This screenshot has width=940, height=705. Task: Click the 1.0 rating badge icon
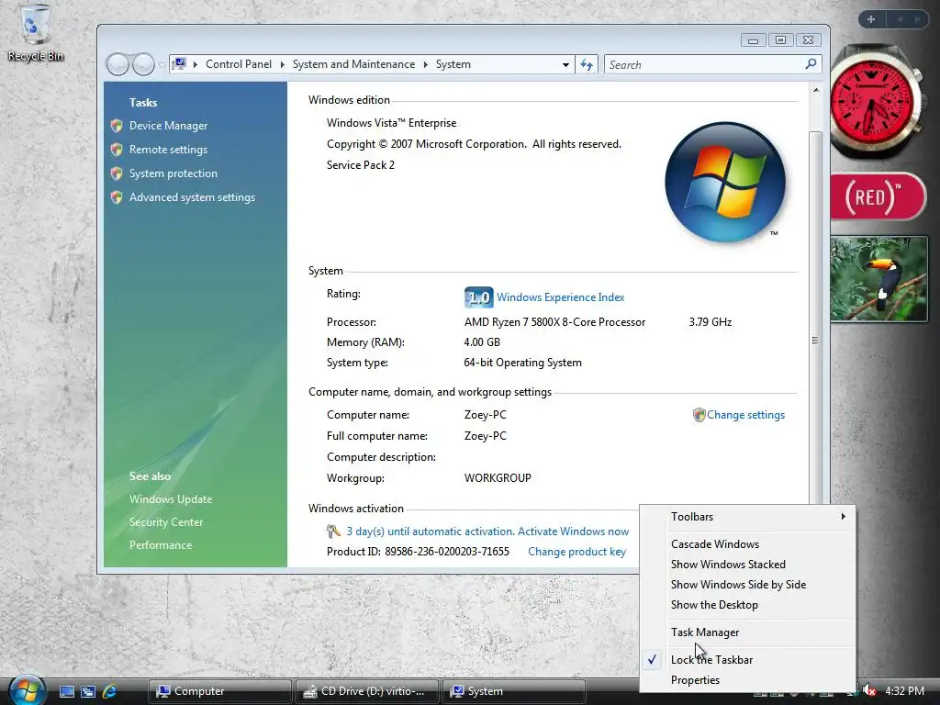(x=478, y=297)
